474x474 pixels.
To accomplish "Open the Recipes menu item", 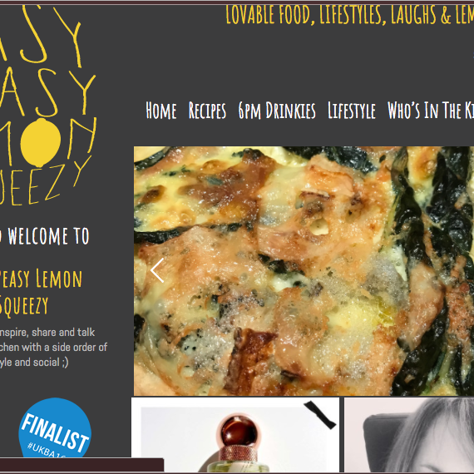I will (x=207, y=111).
